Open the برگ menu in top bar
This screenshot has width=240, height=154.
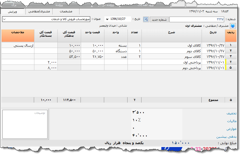pyautogui.click(x=14, y=5)
